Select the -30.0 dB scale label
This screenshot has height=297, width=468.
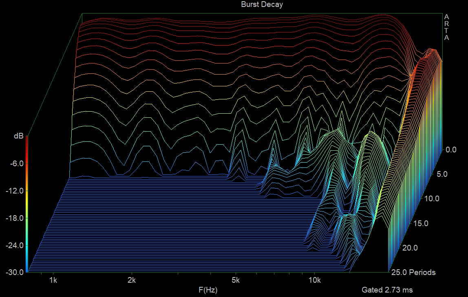14,272
